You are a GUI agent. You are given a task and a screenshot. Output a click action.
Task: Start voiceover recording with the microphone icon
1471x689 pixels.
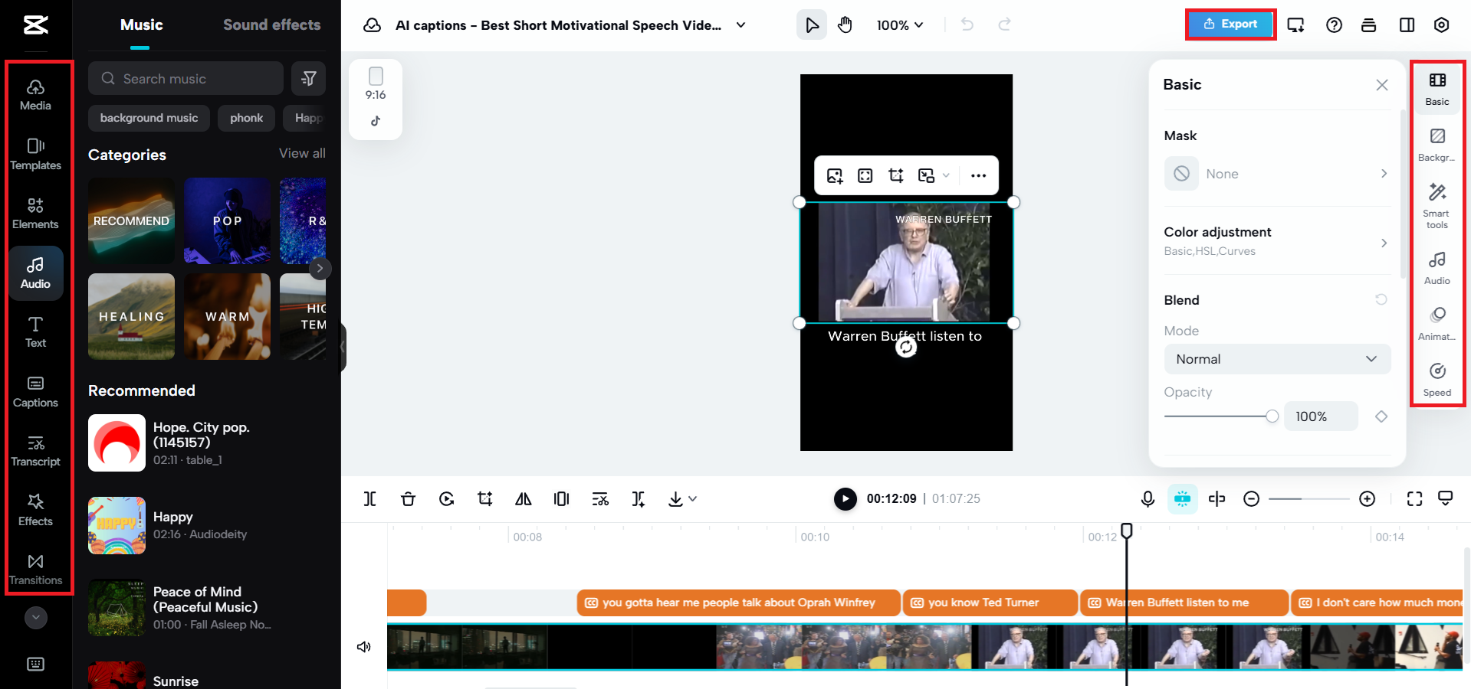1147,498
